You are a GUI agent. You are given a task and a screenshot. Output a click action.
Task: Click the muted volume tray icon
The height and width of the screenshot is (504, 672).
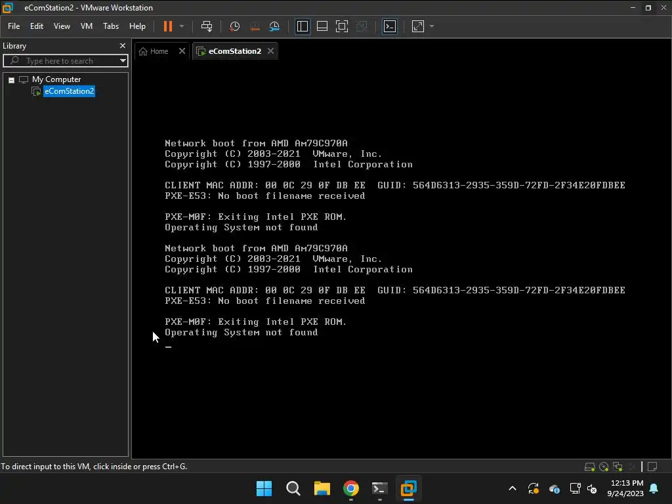click(x=592, y=488)
